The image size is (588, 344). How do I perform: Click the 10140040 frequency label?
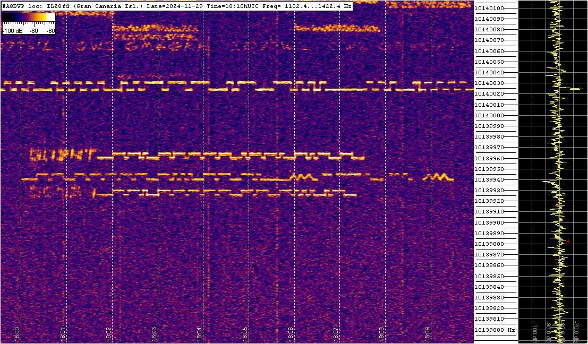click(x=489, y=72)
